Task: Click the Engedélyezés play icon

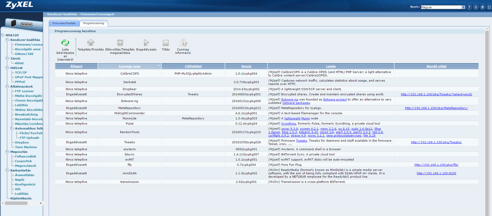Action: (x=146, y=42)
